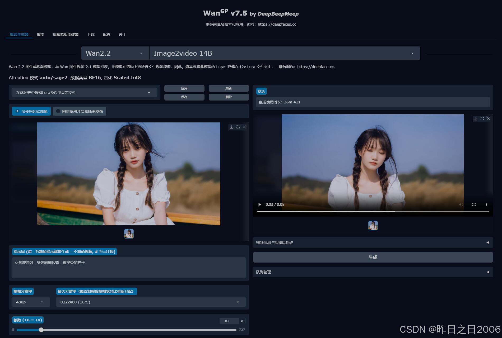Open the Lora preset selection dropdown
Screen dimensions: 502x338
[84, 93]
